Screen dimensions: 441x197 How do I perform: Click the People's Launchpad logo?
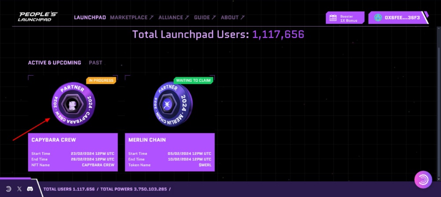click(x=37, y=17)
